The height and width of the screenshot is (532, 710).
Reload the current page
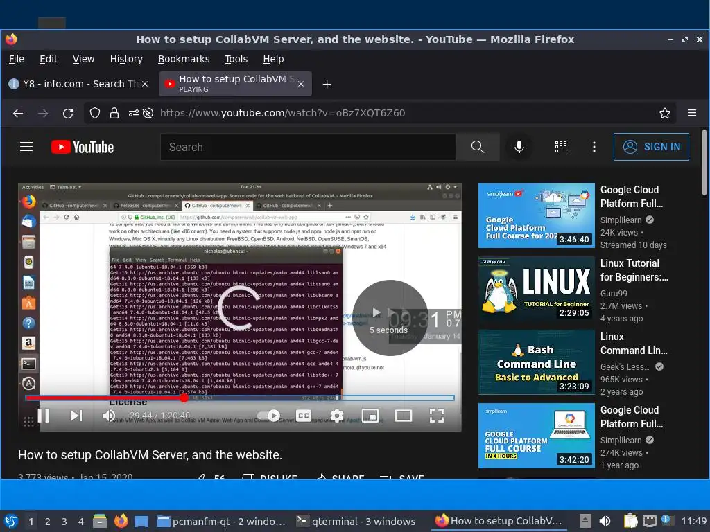pos(68,113)
